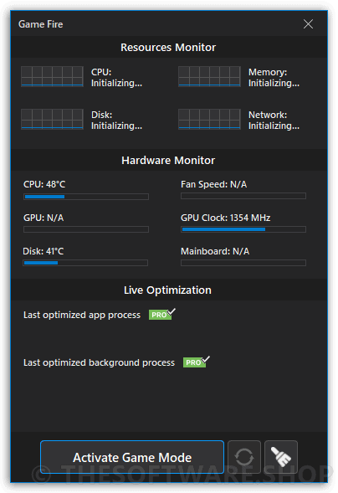Select the Hardware Monitor section header
The image size is (338, 493).
pyautogui.click(x=169, y=161)
